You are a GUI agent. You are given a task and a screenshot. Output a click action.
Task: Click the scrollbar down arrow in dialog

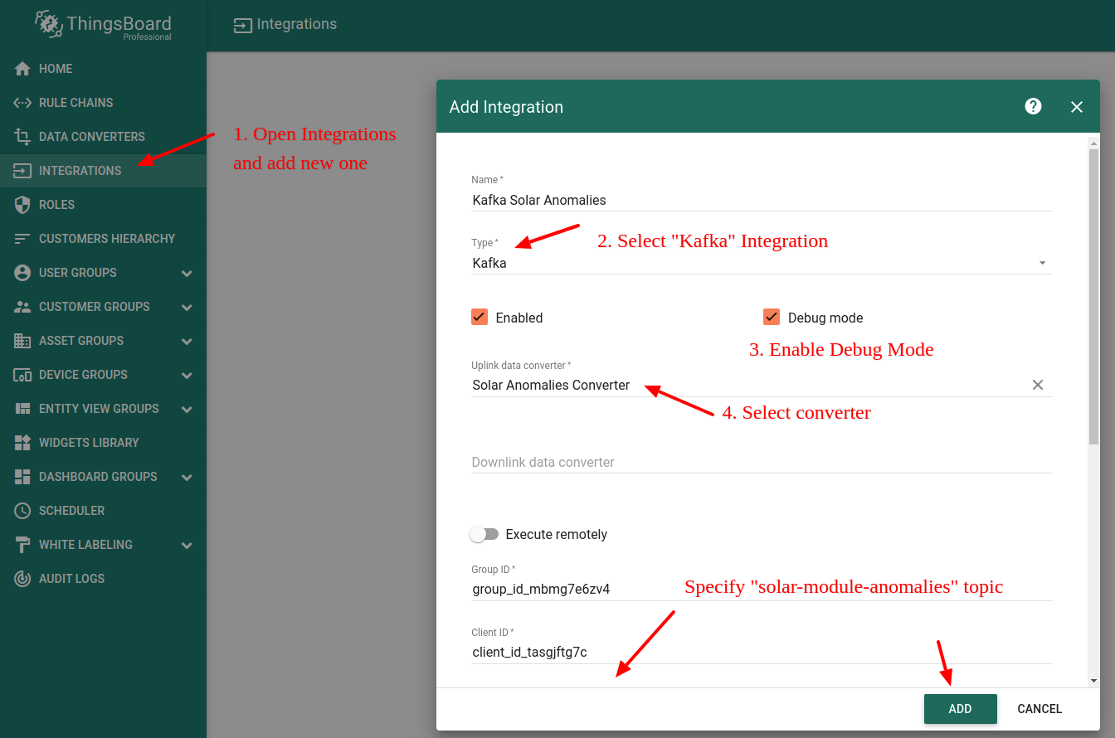1093,681
